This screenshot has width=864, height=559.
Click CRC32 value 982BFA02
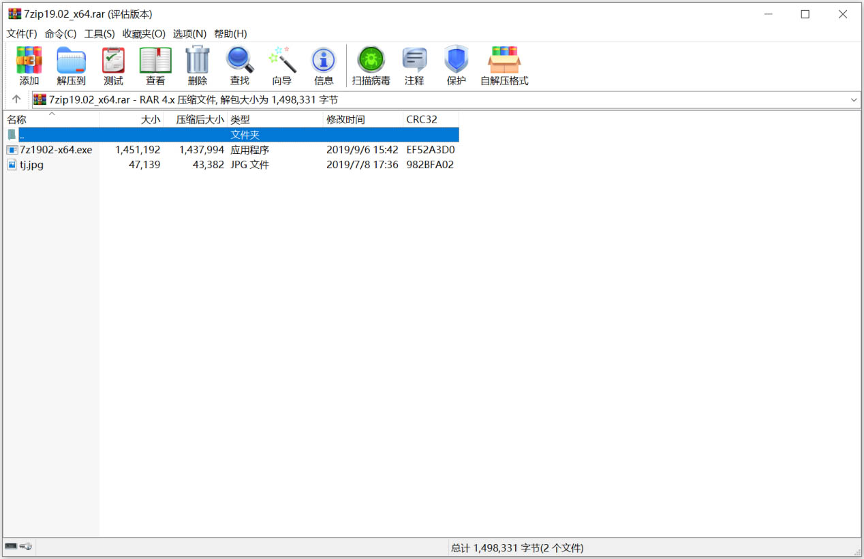pos(430,165)
